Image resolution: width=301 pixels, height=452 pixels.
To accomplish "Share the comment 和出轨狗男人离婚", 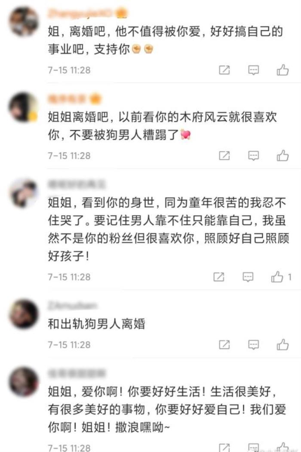I will tap(224, 345).
